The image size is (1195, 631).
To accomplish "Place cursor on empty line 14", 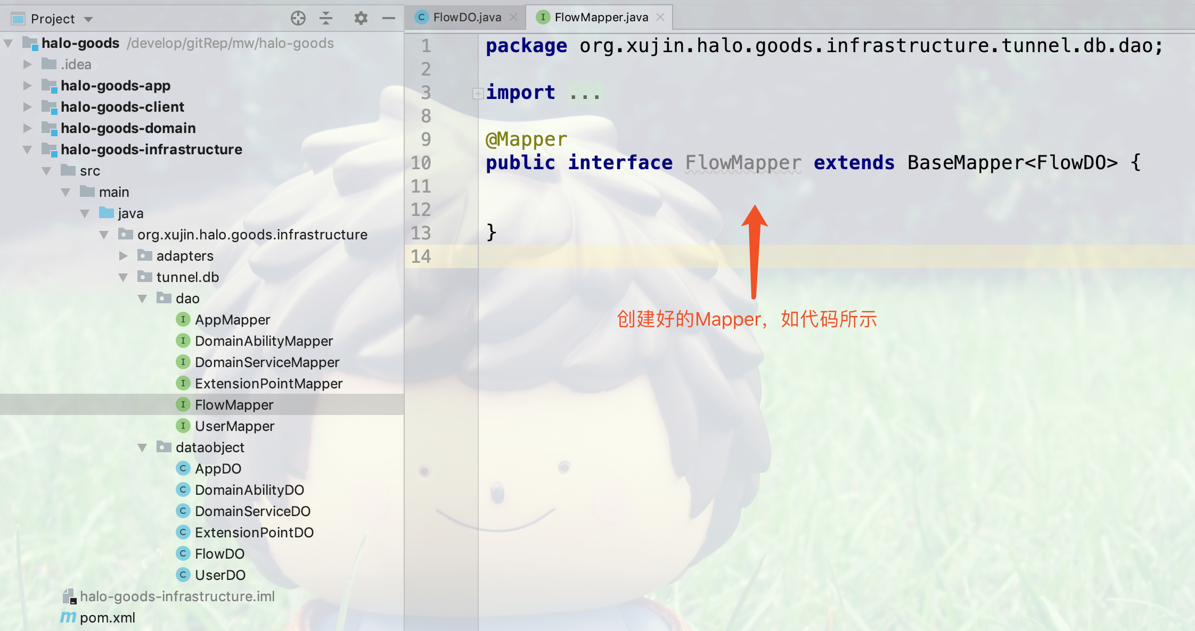I will coord(836,256).
